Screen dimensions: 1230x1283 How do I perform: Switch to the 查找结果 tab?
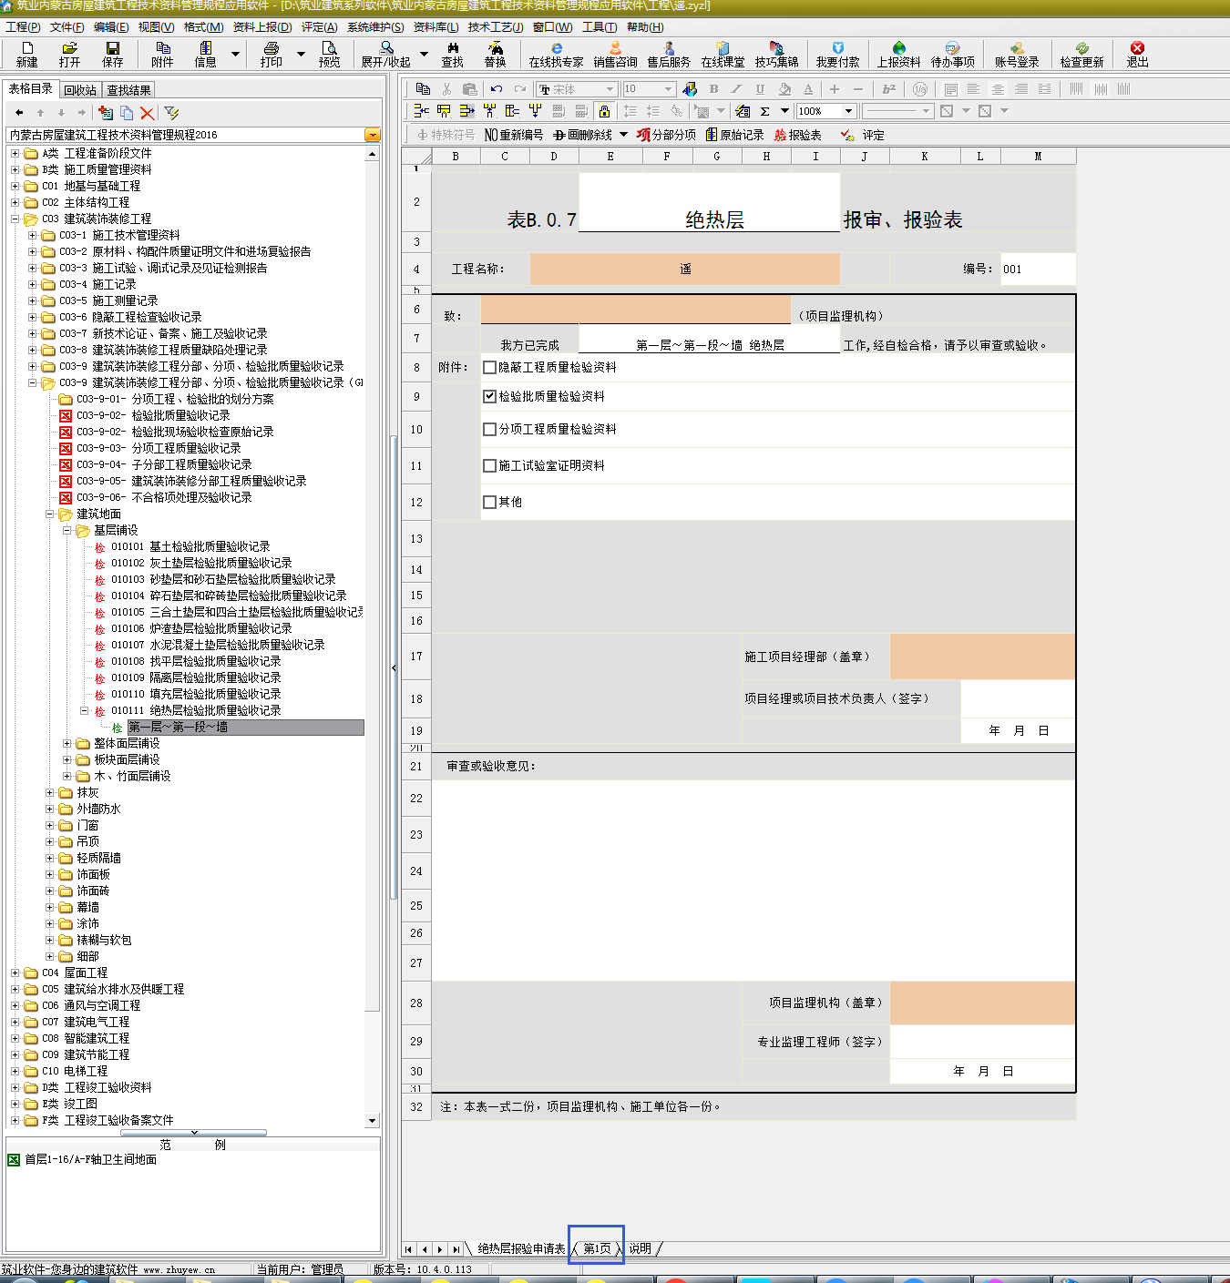(128, 90)
